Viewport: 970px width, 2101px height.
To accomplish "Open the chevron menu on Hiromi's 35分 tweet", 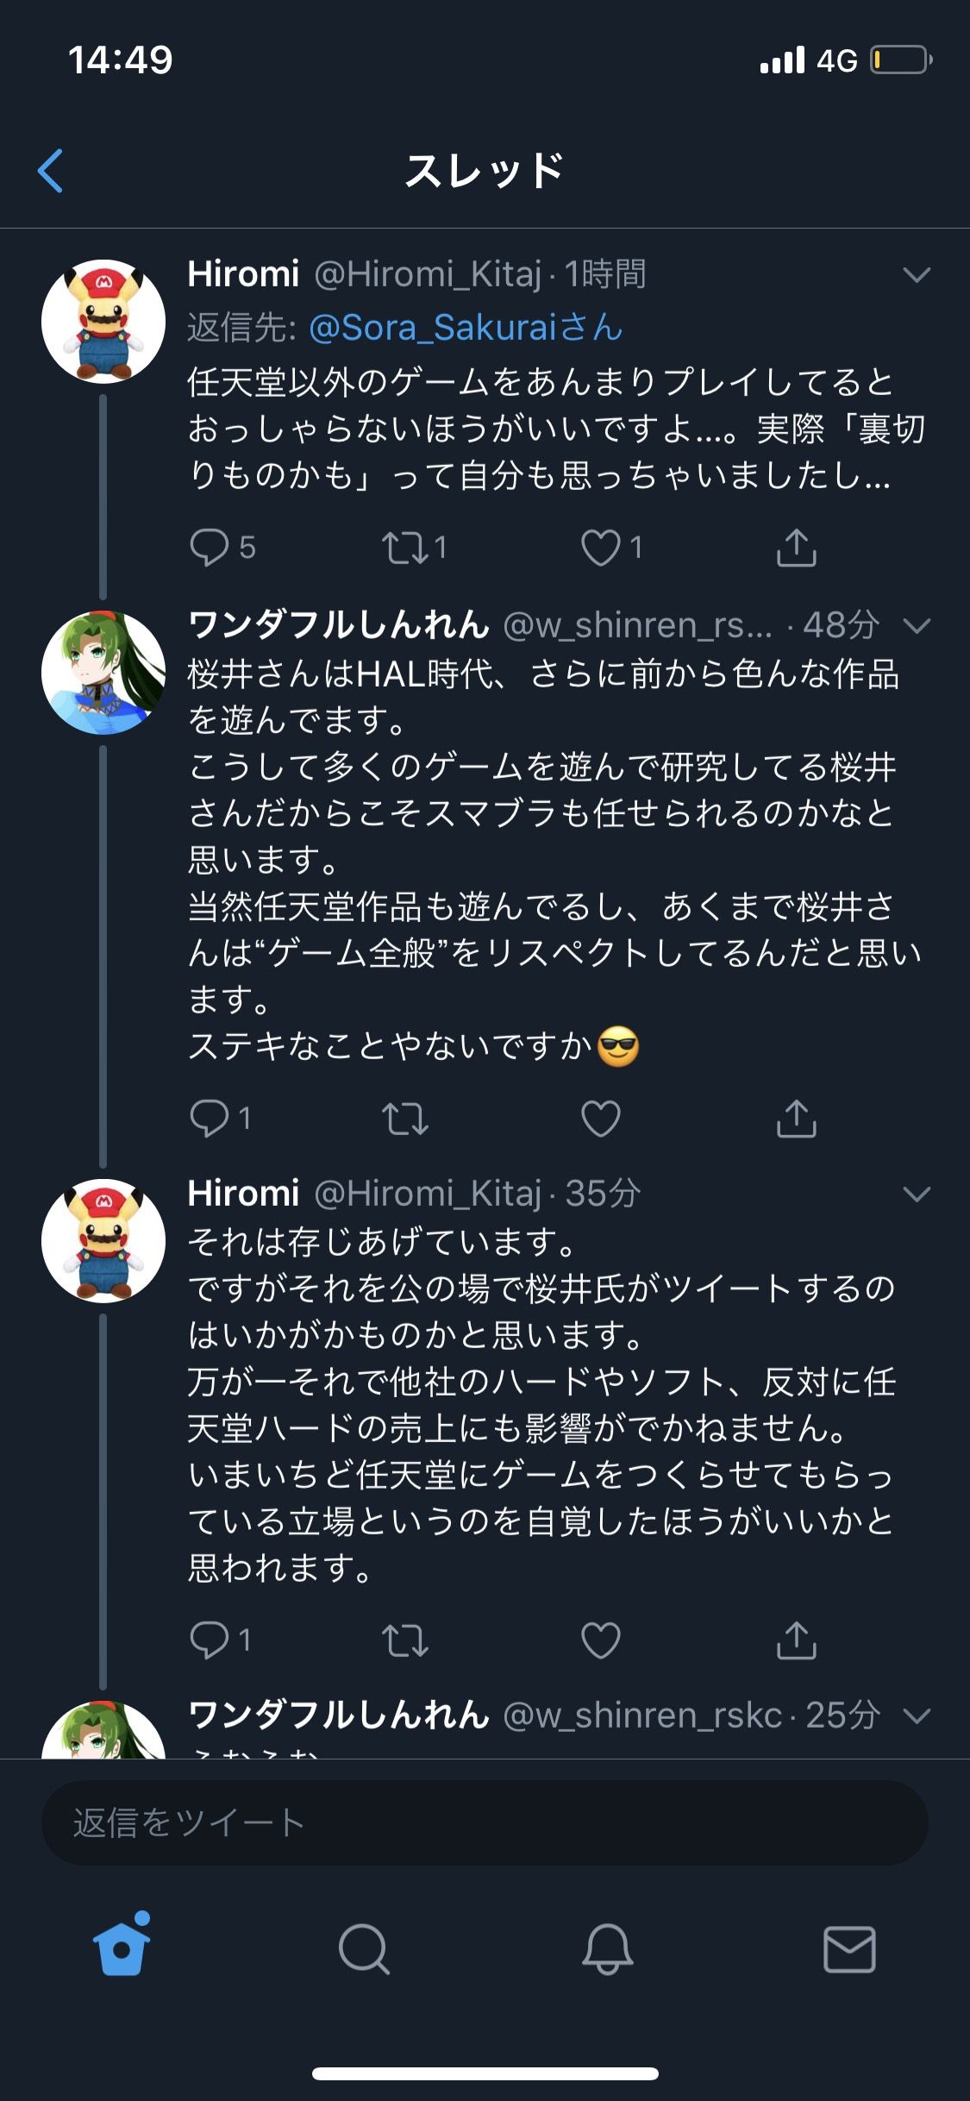I will click(916, 1195).
